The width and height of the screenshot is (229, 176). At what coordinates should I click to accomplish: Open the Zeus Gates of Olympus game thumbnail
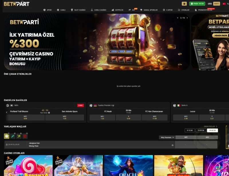click(x=78, y=165)
